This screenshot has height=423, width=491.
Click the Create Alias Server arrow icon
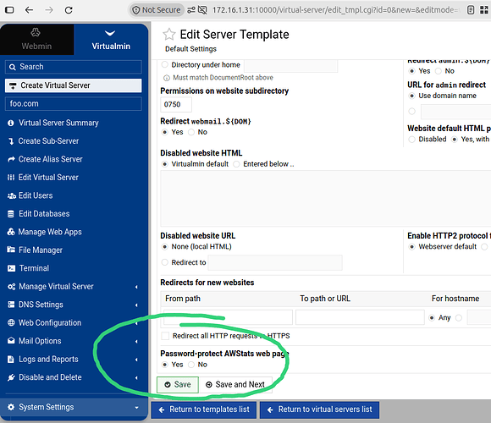click(x=11, y=160)
